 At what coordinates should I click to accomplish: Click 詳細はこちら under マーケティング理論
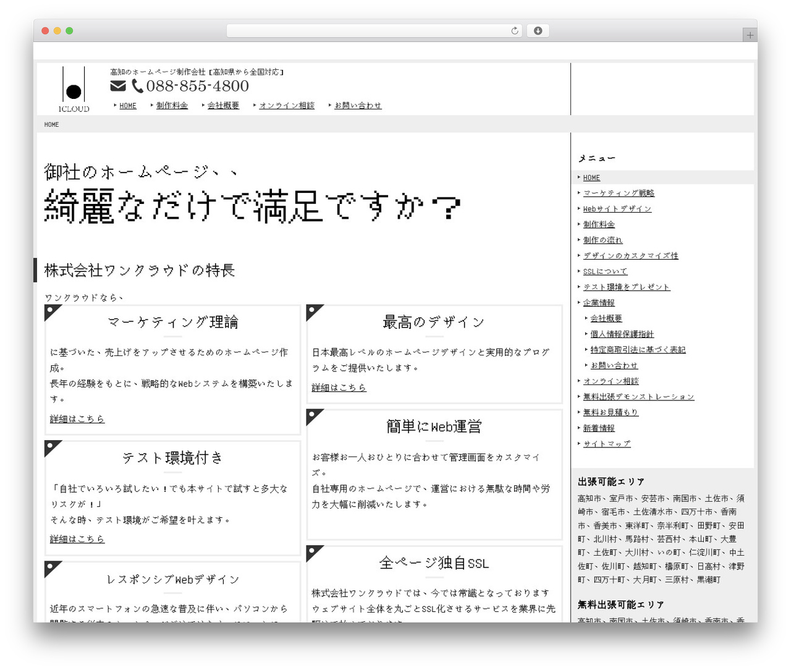click(x=77, y=419)
